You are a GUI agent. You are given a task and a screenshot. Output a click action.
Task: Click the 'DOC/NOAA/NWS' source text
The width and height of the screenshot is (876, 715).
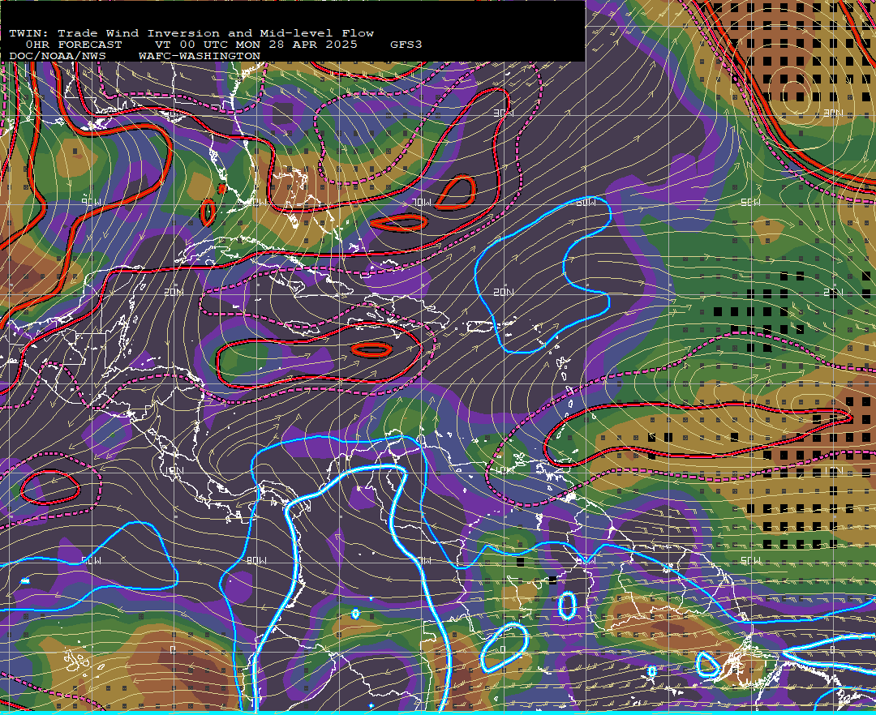click(58, 57)
